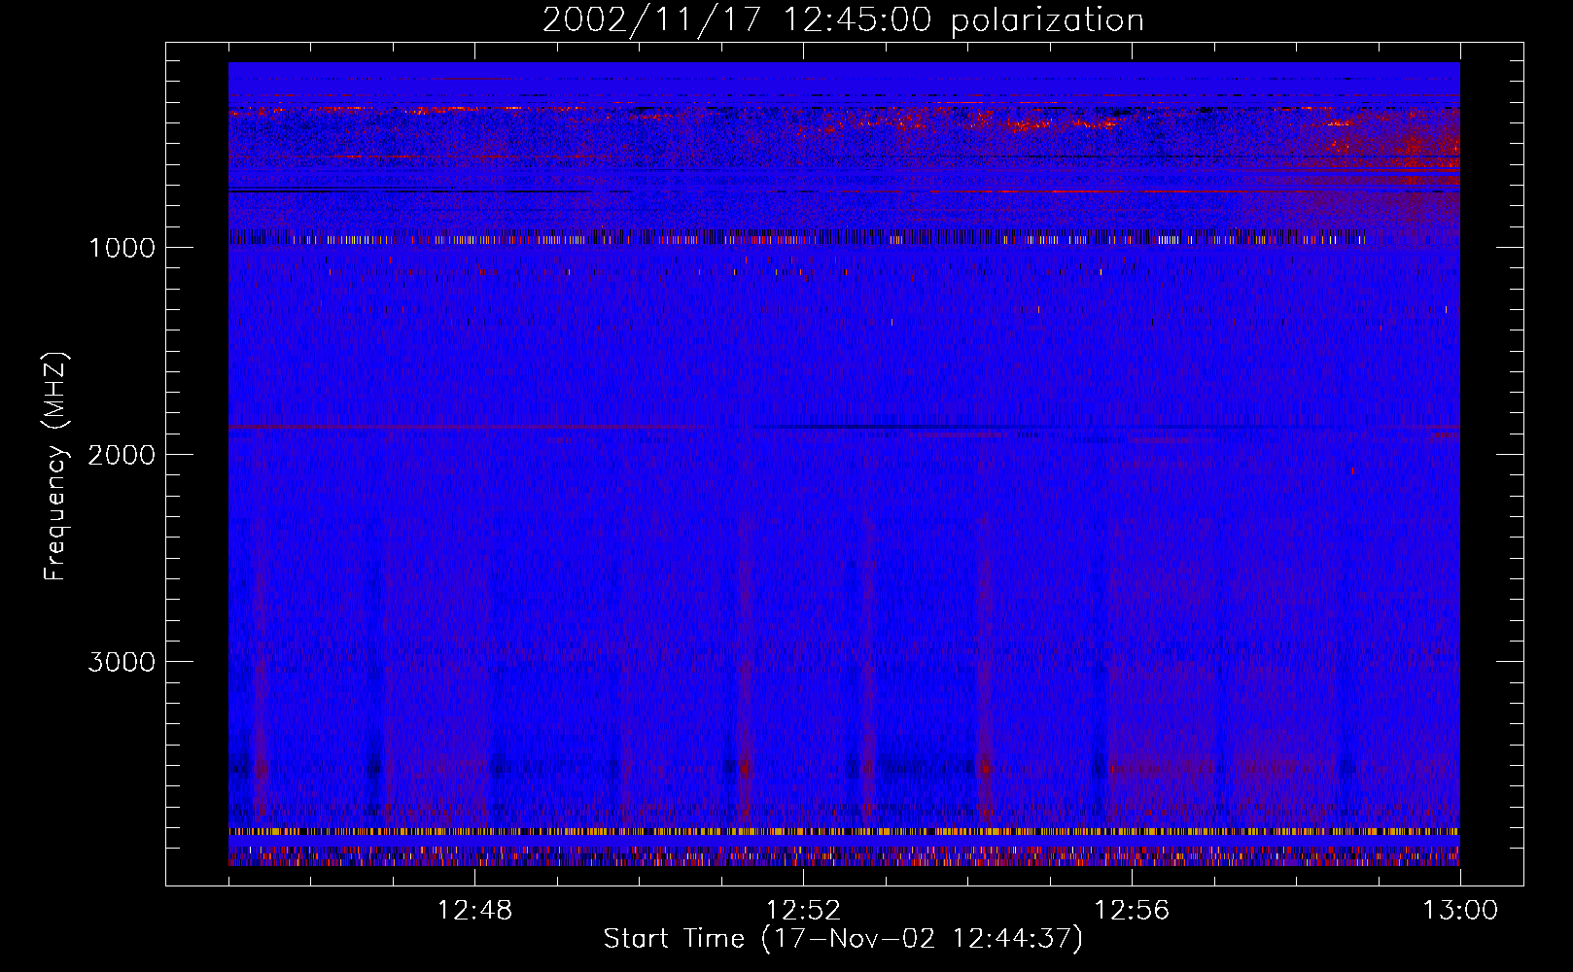Viewport: 1573px width, 972px height.
Task: Click the 12:52 time tick label
Action: [803, 911]
